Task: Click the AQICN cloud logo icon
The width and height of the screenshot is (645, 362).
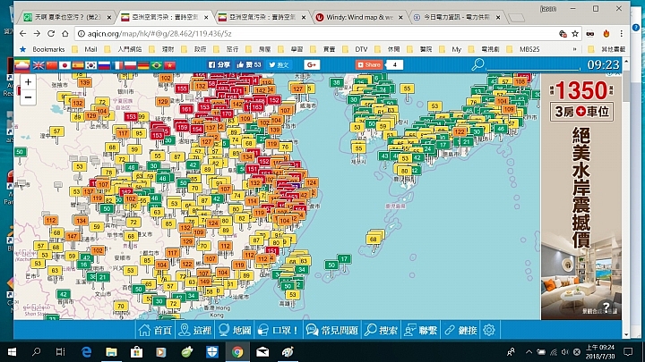Action: (22, 65)
